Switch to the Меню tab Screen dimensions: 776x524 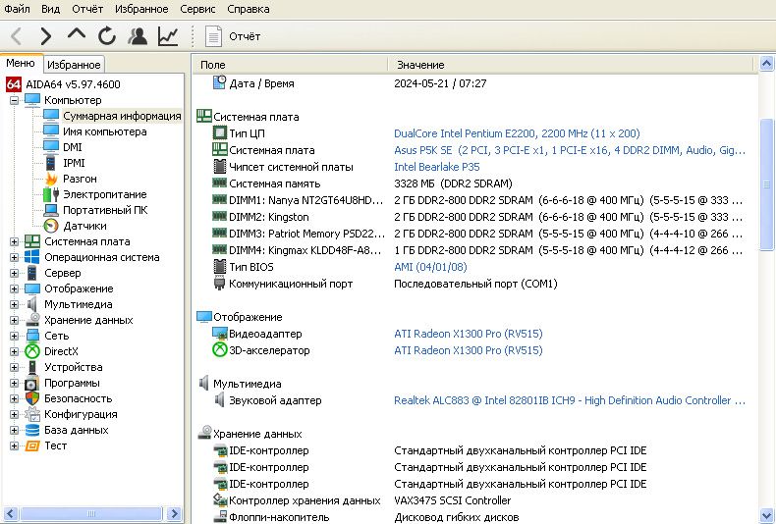pyautogui.click(x=21, y=63)
